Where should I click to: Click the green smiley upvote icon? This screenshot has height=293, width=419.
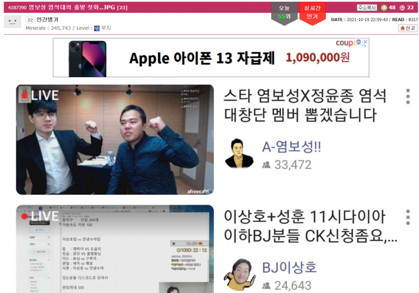click(x=384, y=8)
